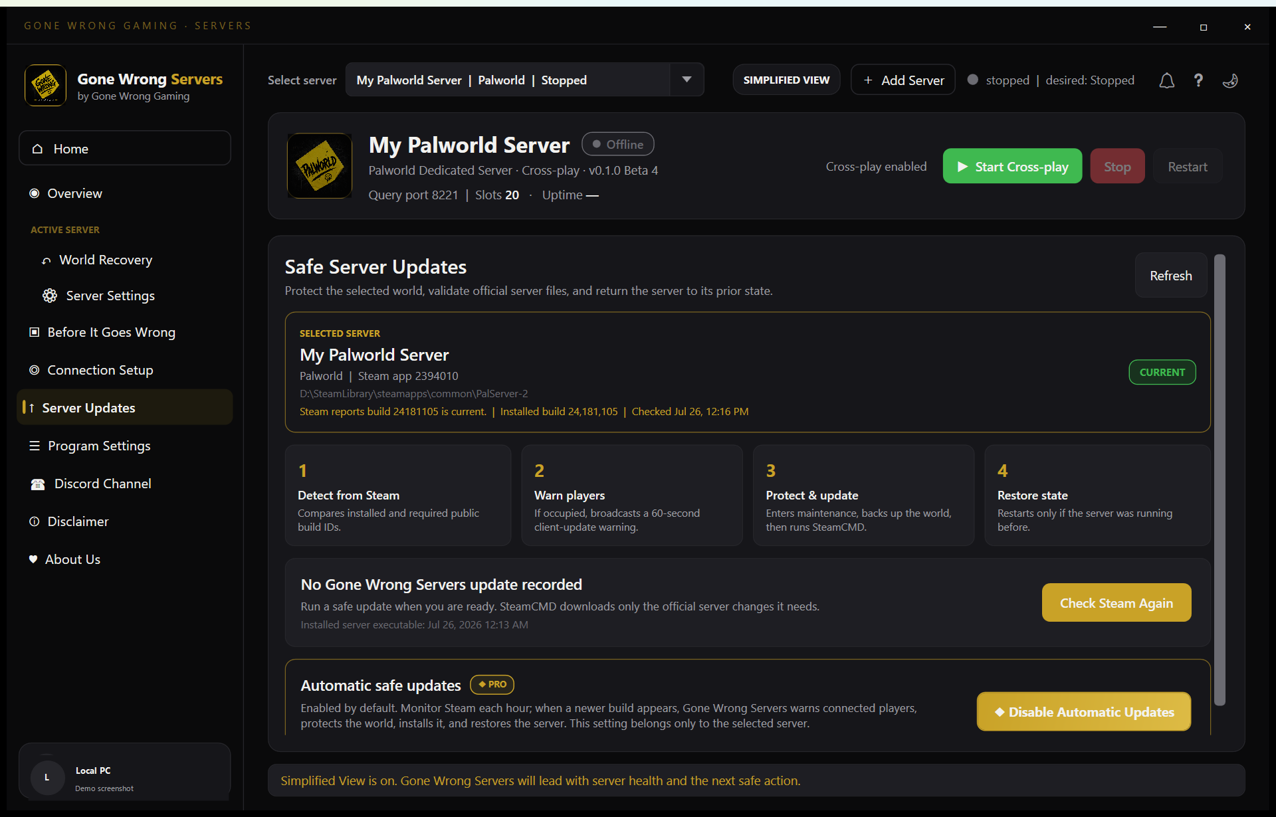Click the Local PC profile card
Screen dimensions: 1276x817
click(125, 772)
